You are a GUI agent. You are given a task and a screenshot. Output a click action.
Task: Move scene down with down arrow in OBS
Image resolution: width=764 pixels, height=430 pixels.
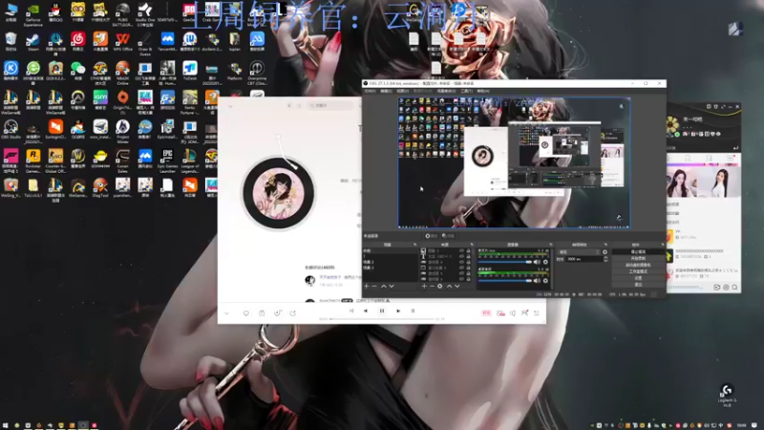coord(392,286)
